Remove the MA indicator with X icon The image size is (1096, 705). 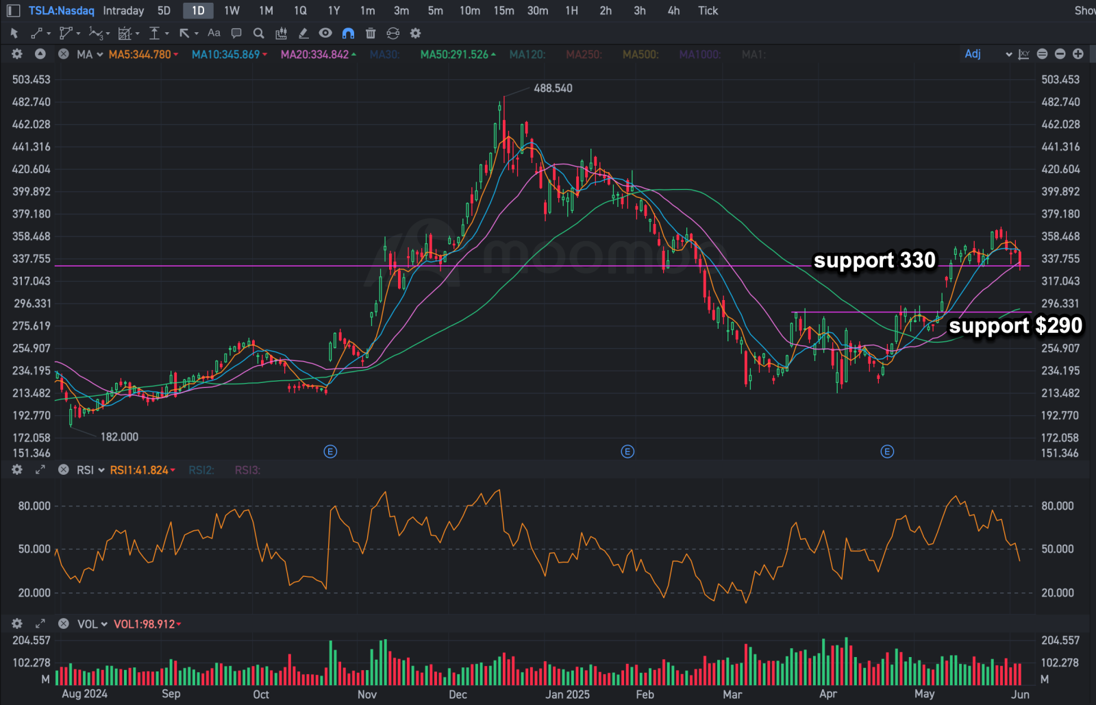(x=64, y=54)
